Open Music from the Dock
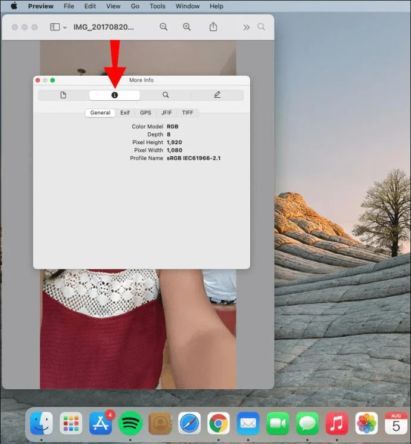This screenshot has height=444, width=411. tap(337, 424)
